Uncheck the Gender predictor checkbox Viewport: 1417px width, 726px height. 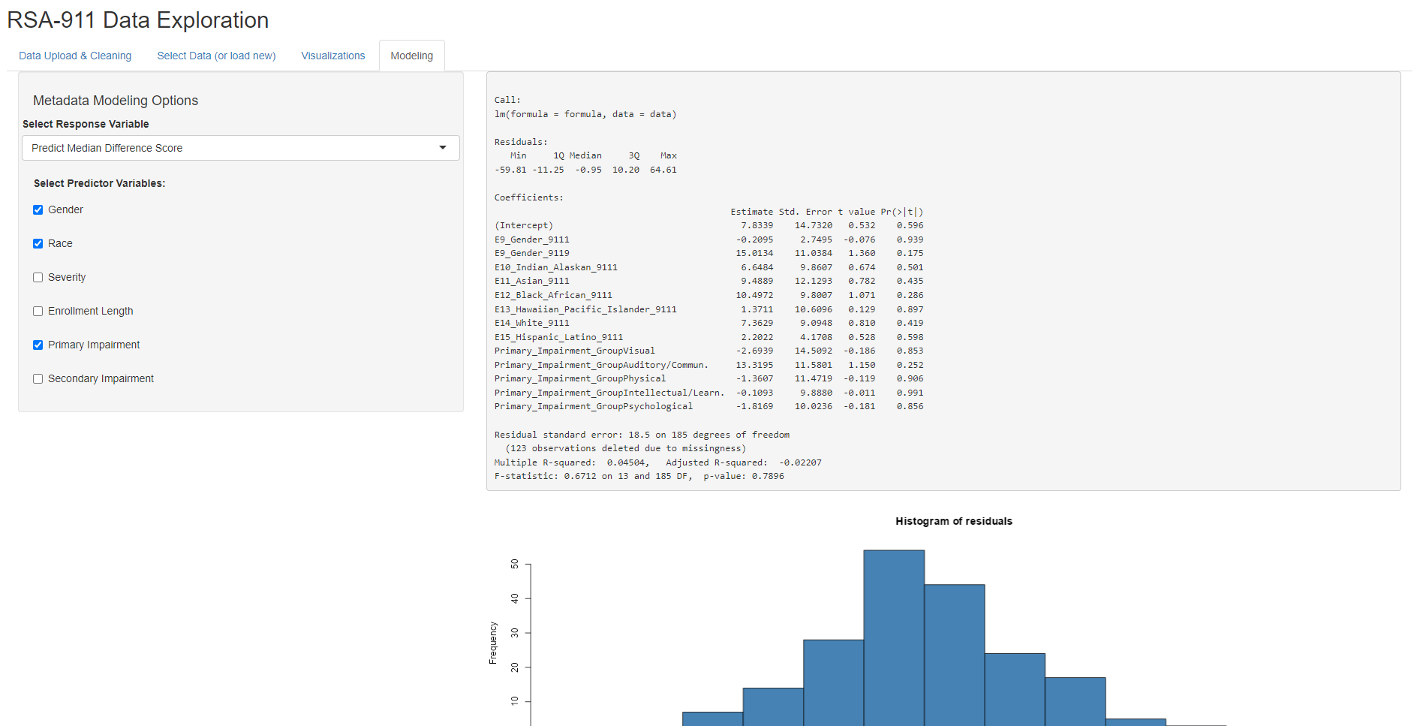pyautogui.click(x=38, y=210)
